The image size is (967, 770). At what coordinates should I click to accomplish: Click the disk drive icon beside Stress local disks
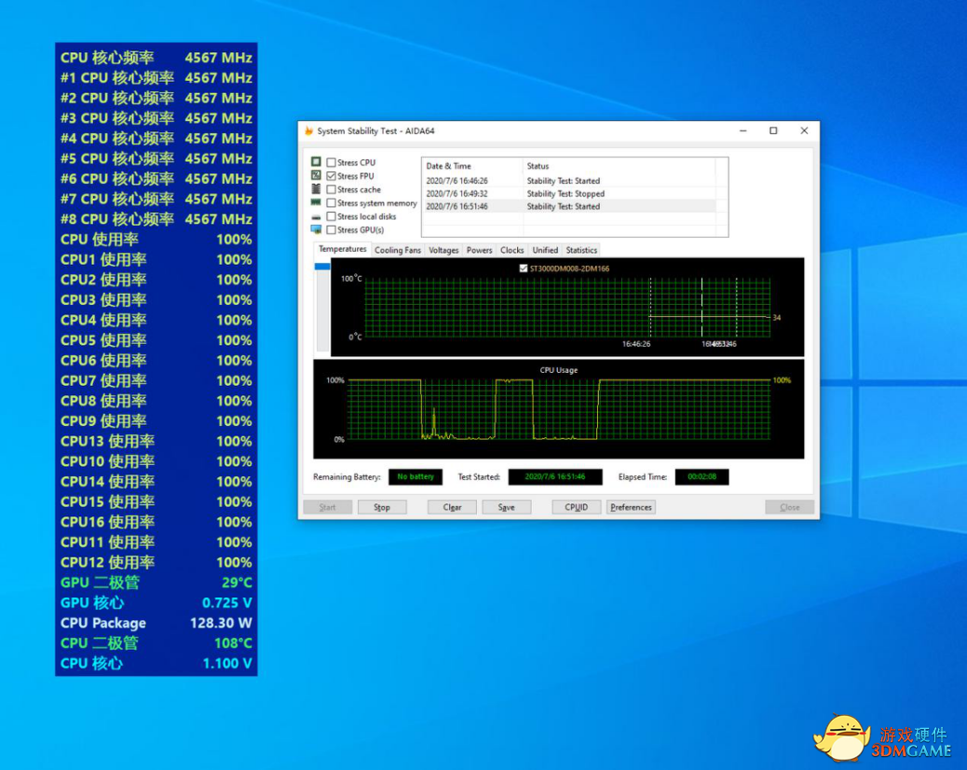tap(316, 216)
